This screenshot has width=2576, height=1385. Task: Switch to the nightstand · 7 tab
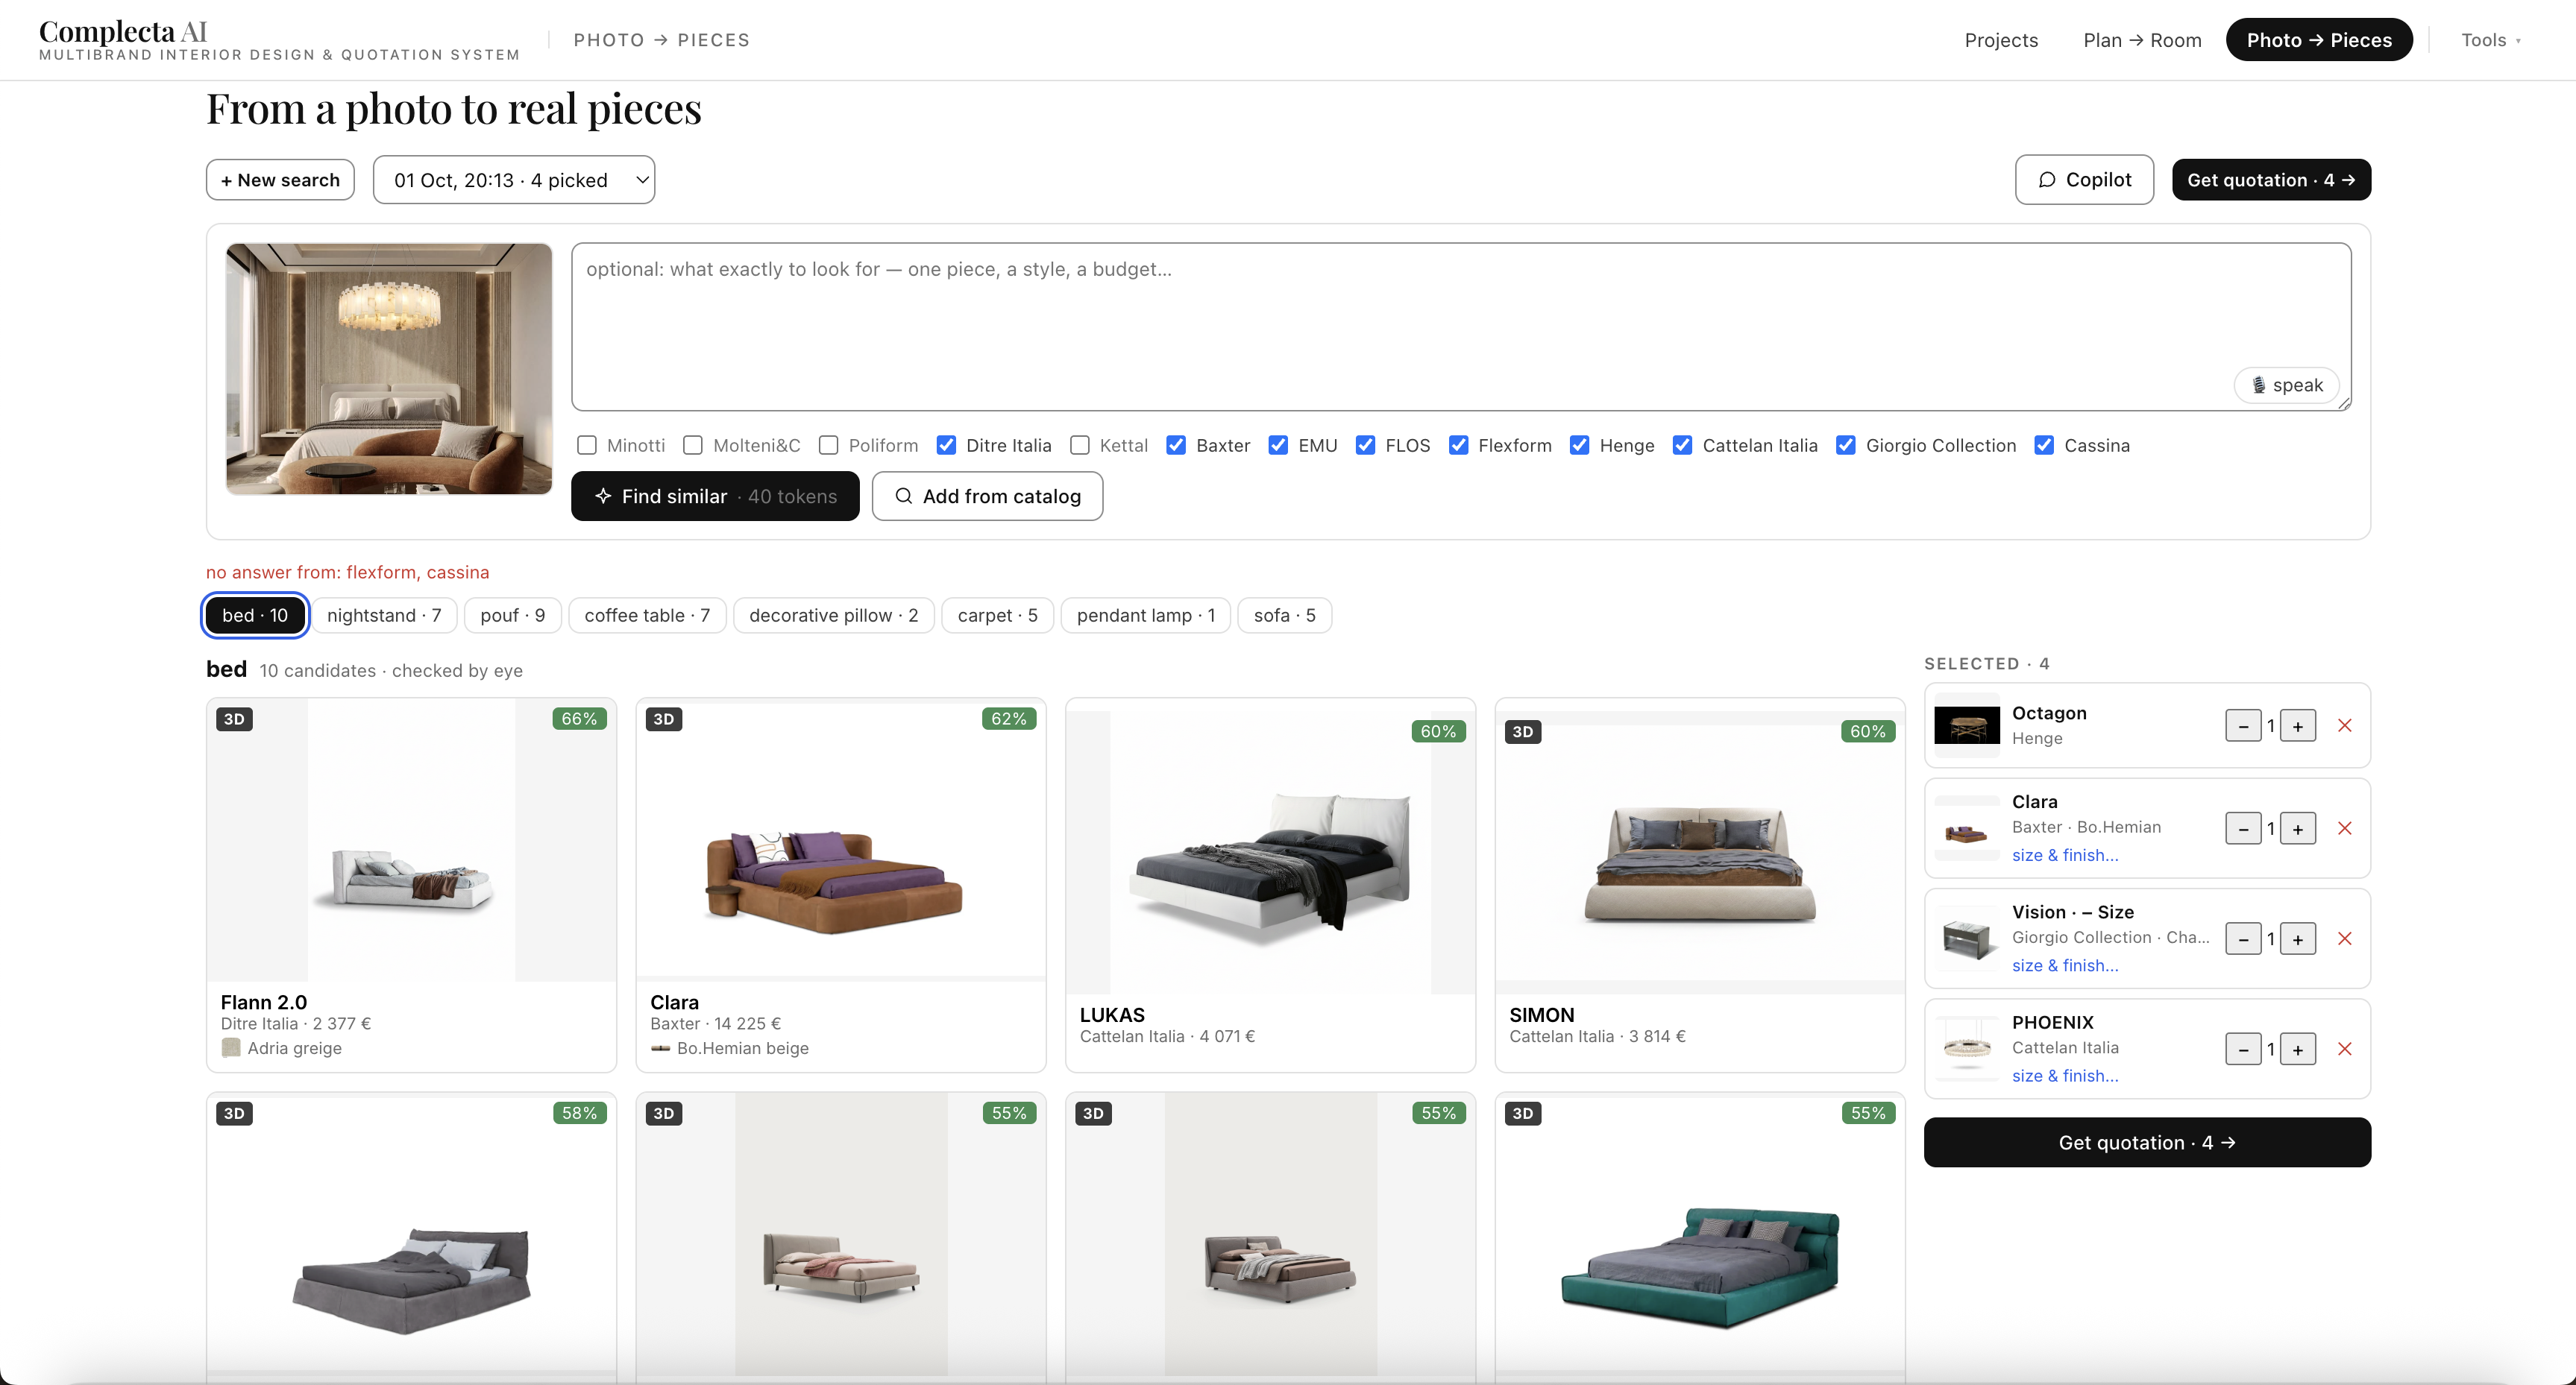click(384, 616)
